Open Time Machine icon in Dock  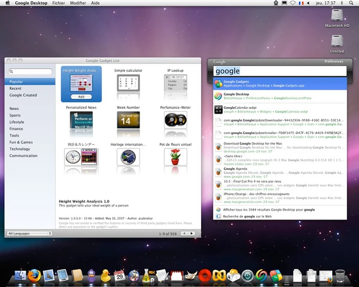(248, 276)
